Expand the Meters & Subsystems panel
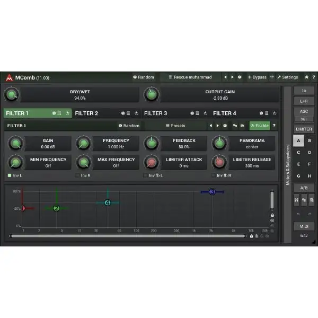Screen dimensions: 318x318 288,164
